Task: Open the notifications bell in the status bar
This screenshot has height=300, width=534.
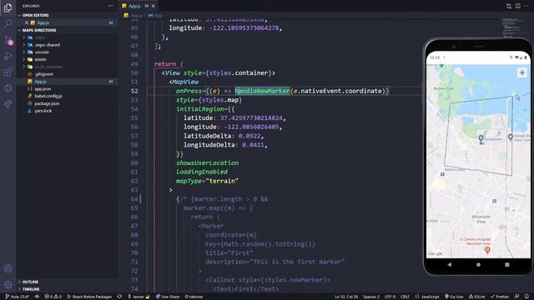Action: 526,297
